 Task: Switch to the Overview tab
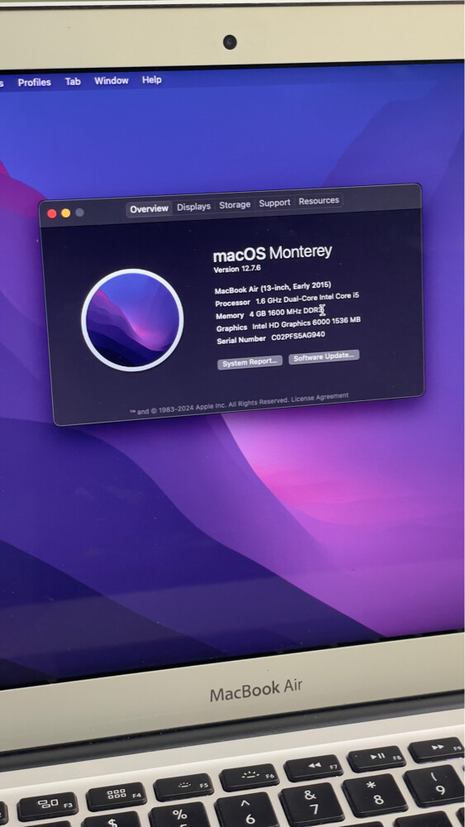(x=149, y=209)
